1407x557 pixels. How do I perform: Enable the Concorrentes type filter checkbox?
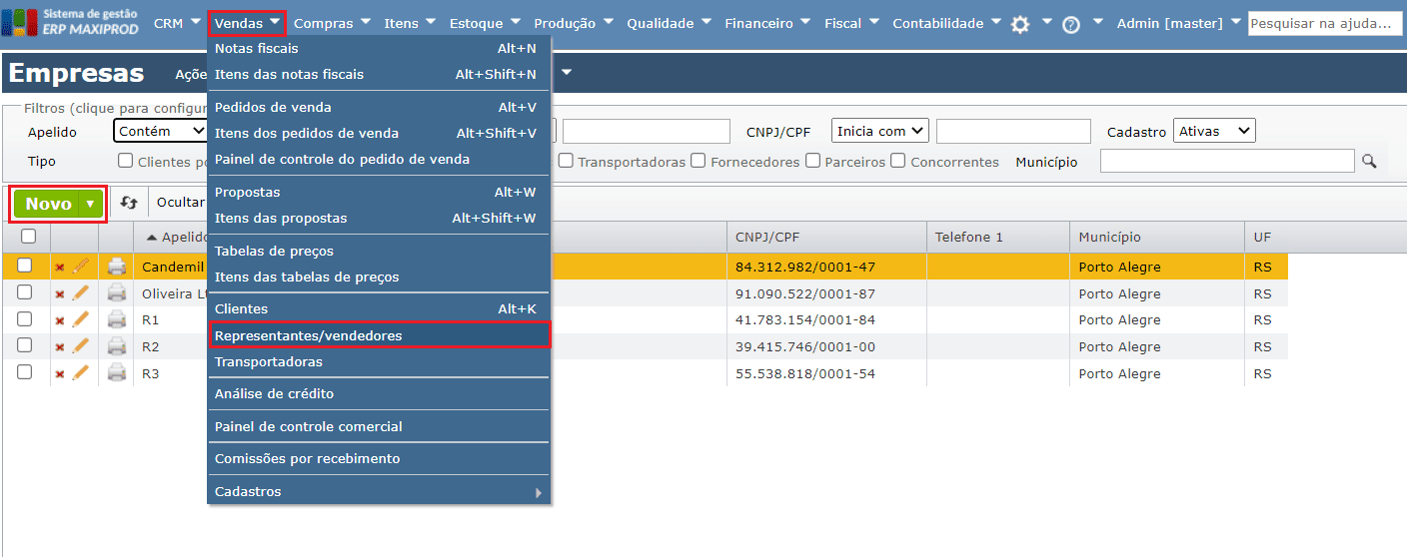coord(898,161)
